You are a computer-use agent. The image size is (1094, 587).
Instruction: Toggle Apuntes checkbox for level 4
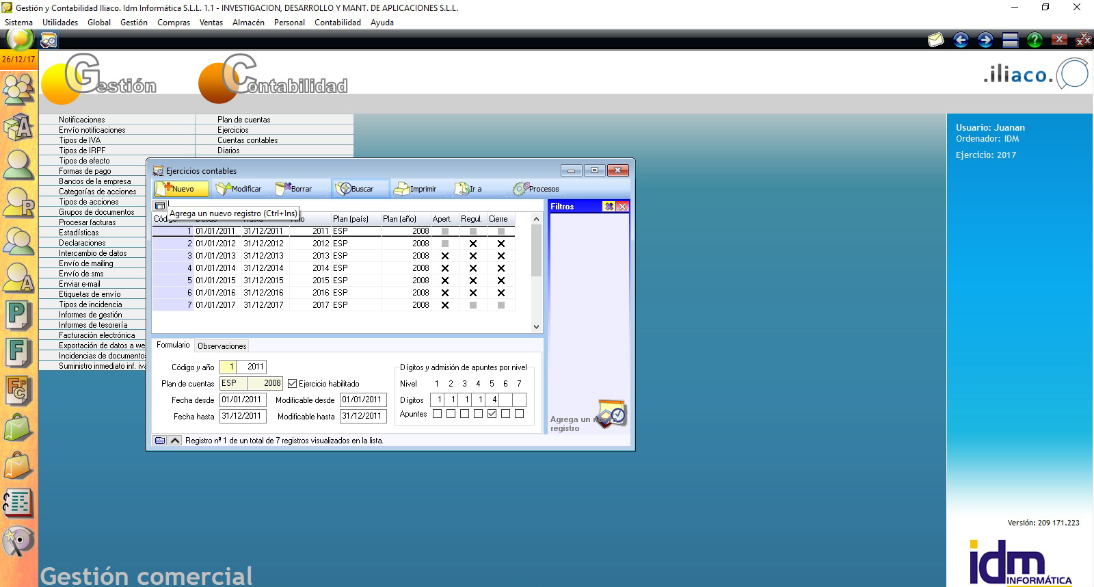point(478,413)
